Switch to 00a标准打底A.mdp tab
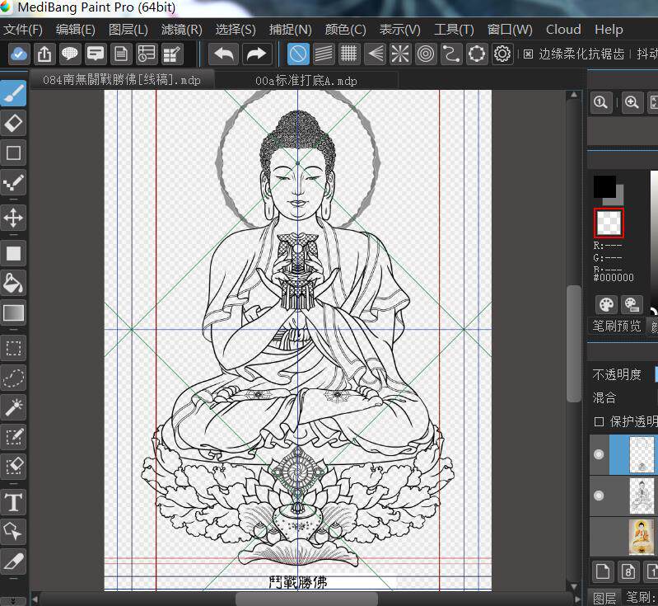The image size is (658, 606). 306,80
